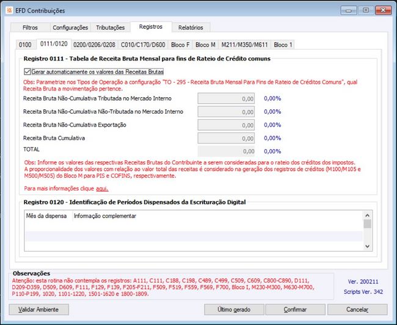Open the Bloco M sub-tab
This screenshot has width=397, height=325.
pos(205,45)
